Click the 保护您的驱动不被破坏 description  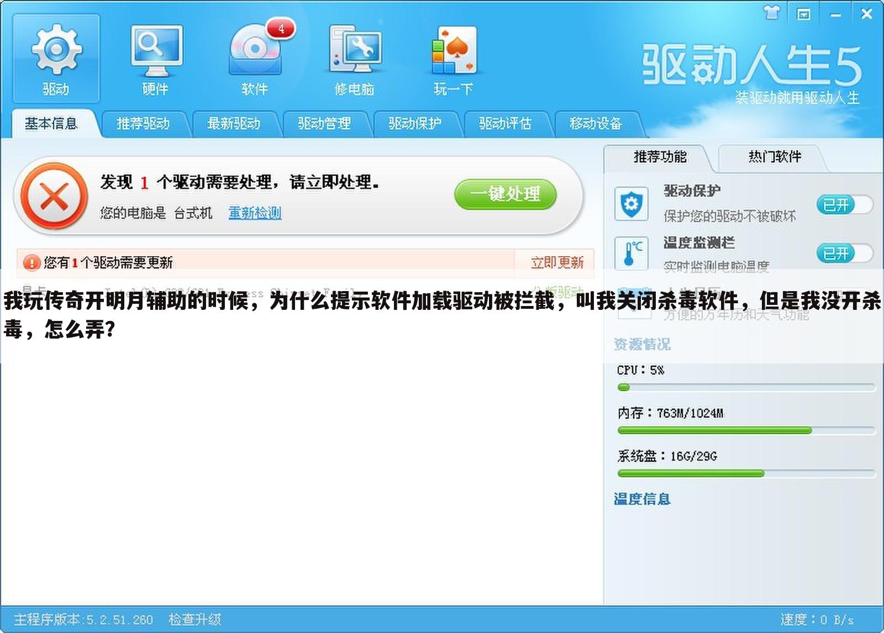(x=729, y=216)
